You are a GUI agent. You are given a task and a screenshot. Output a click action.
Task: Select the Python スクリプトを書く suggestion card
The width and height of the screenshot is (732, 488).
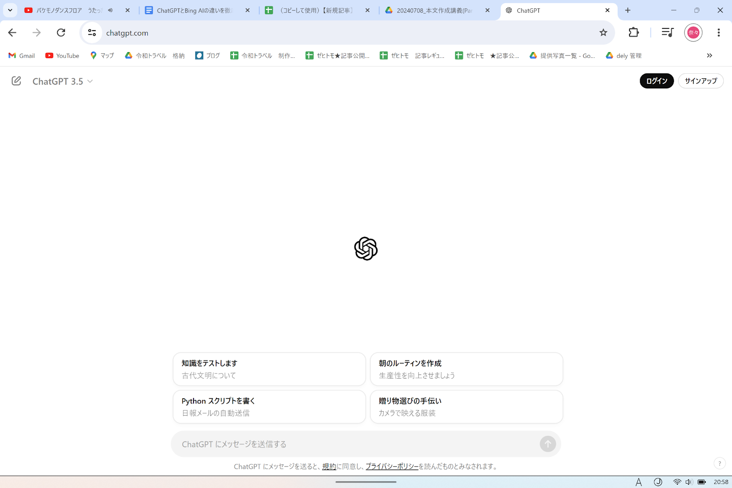pos(269,407)
